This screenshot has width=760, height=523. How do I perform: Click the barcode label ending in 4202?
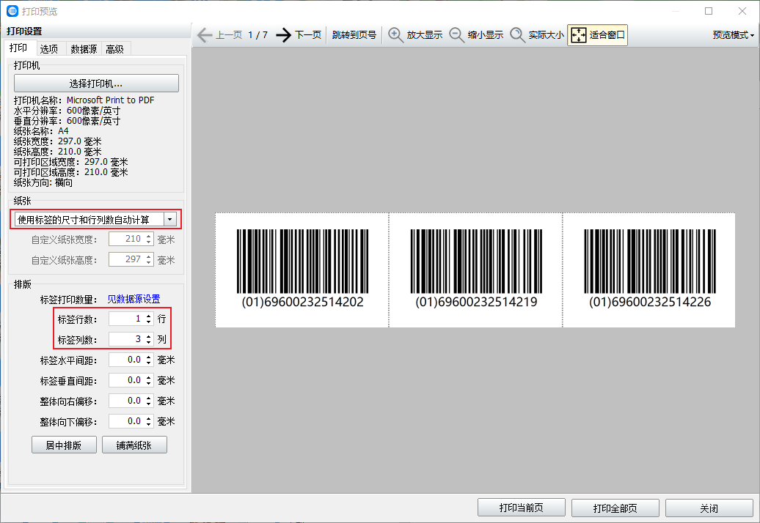302,270
